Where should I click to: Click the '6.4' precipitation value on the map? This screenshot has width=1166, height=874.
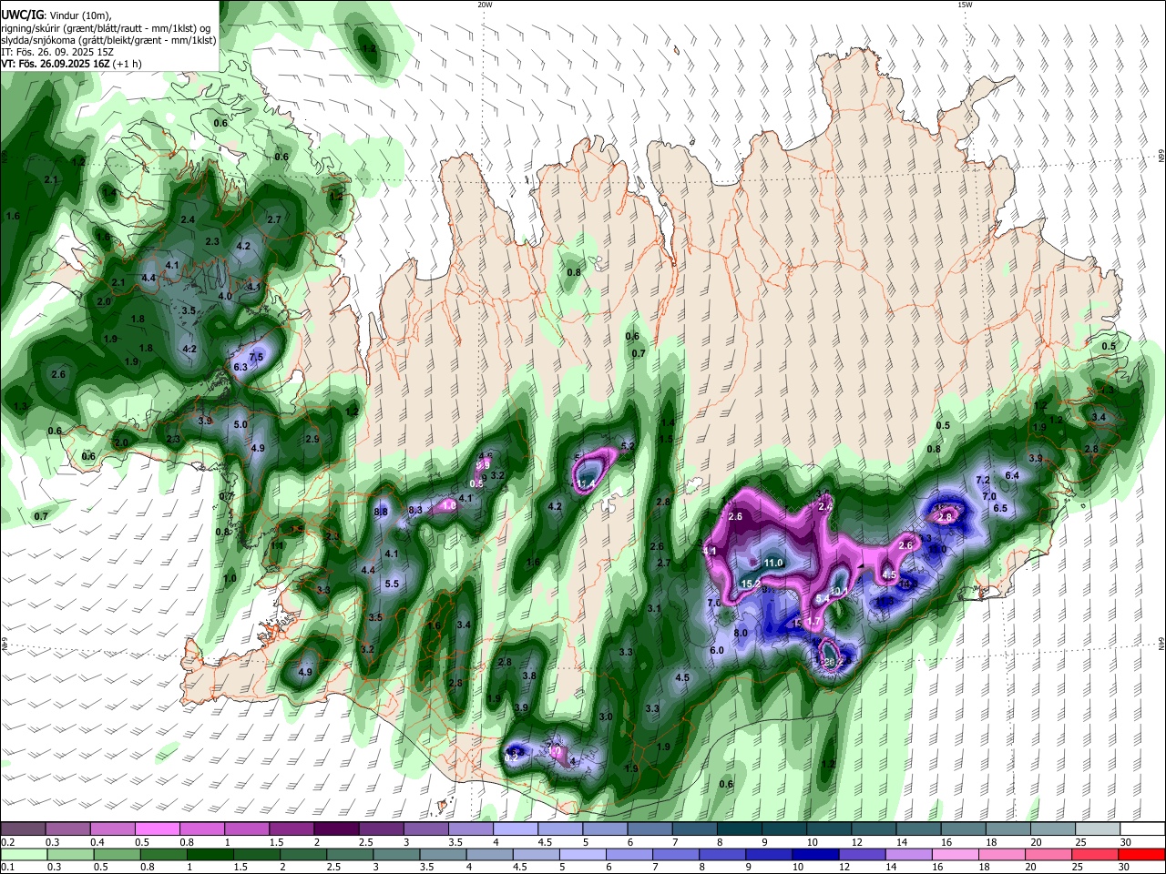tap(1012, 475)
